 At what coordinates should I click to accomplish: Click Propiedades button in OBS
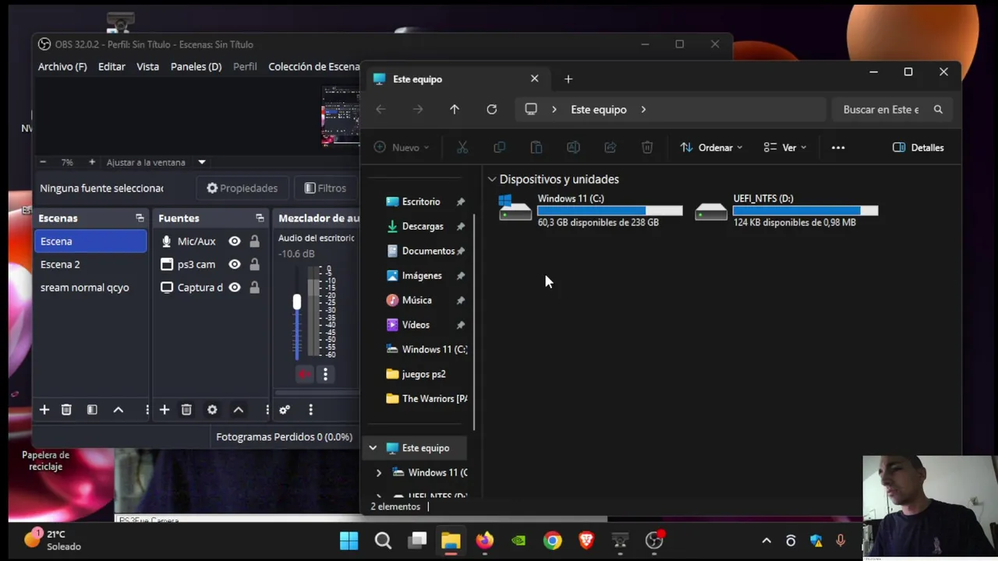point(242,188)
